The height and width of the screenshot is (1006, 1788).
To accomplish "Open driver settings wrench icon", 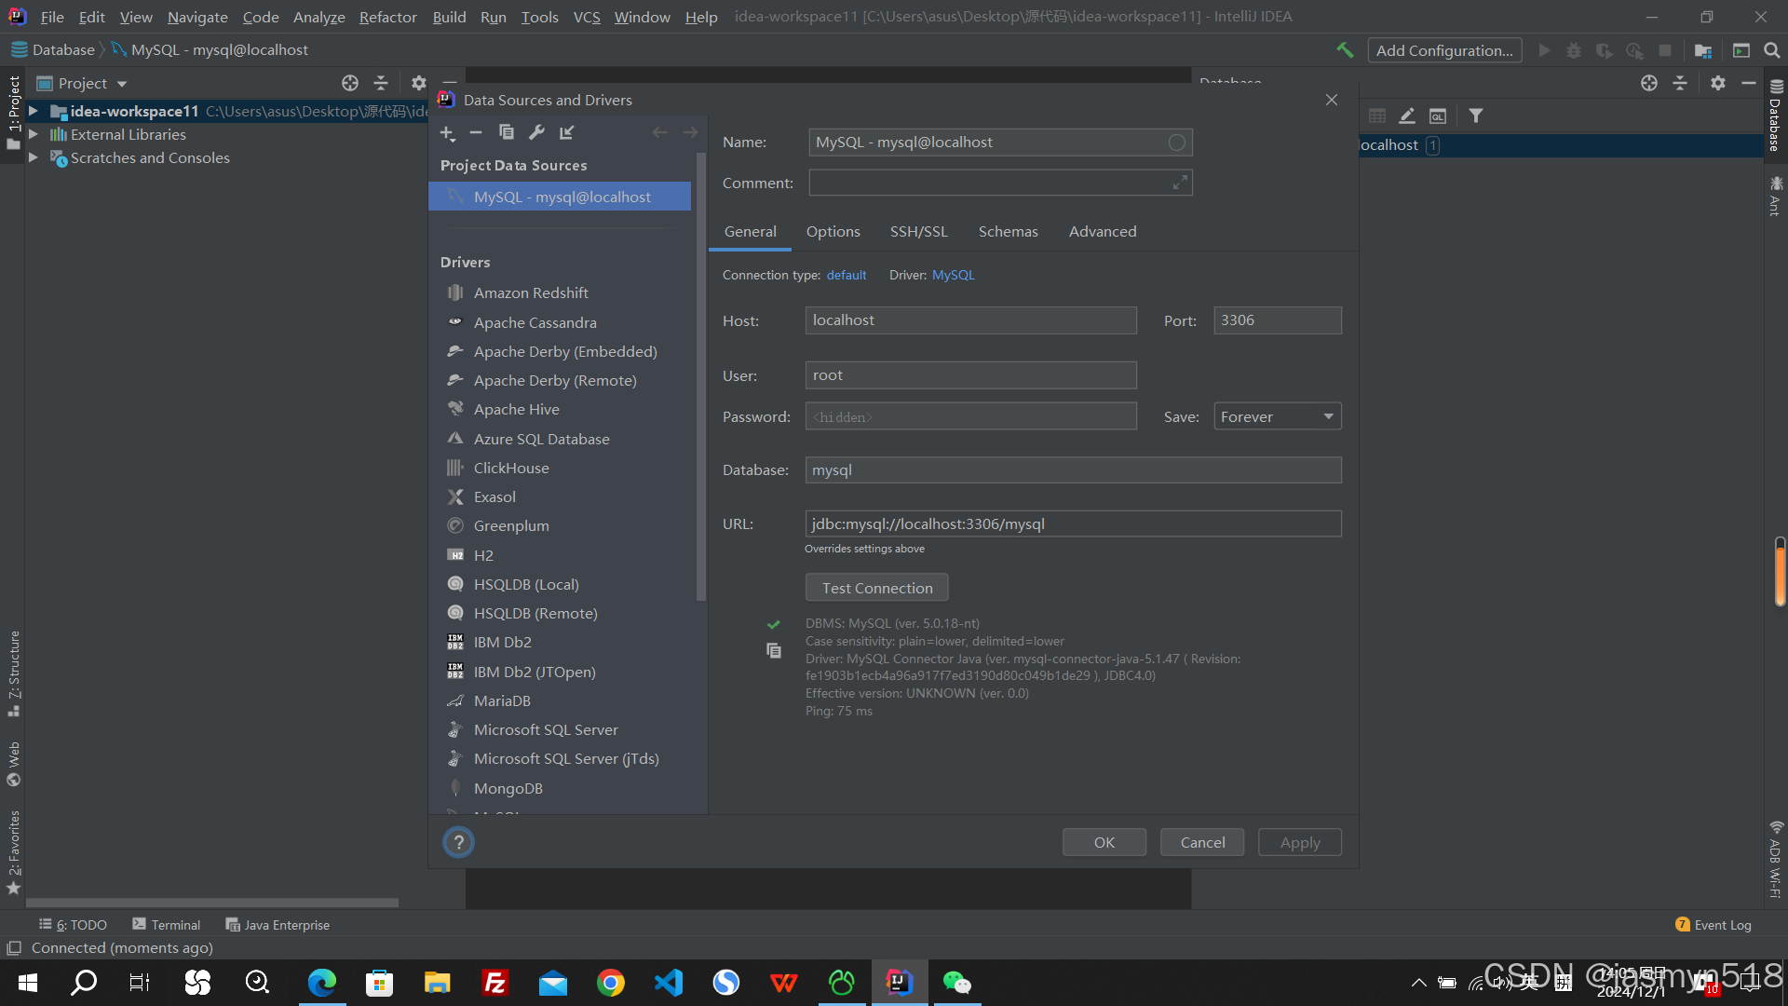I will point(536,133).
